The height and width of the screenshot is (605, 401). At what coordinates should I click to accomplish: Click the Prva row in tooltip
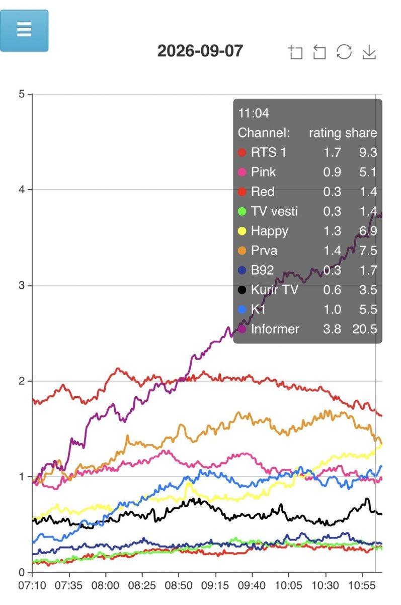307,251
